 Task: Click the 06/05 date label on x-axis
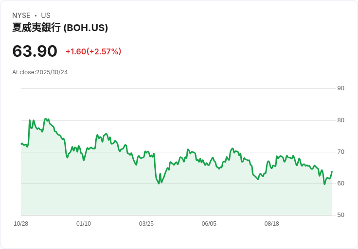click(209, 224)
